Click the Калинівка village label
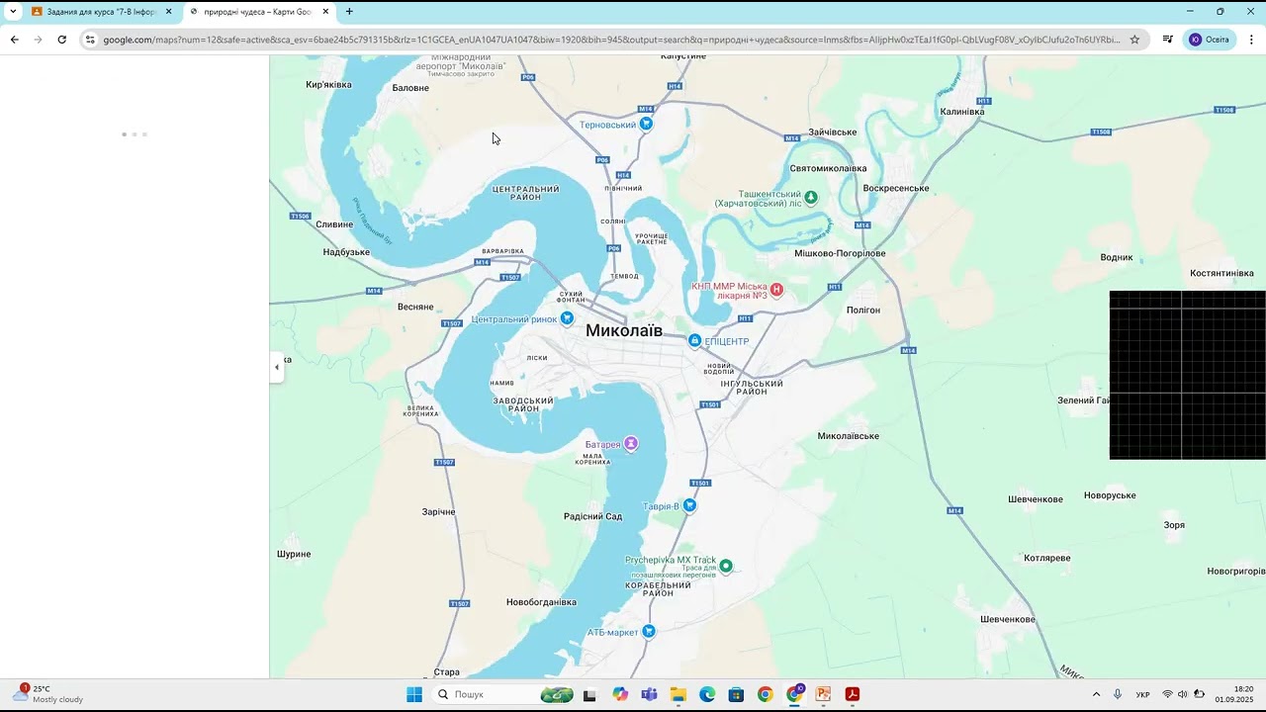The height and width of the screenshot is (712, 1266). coord(962,112)
